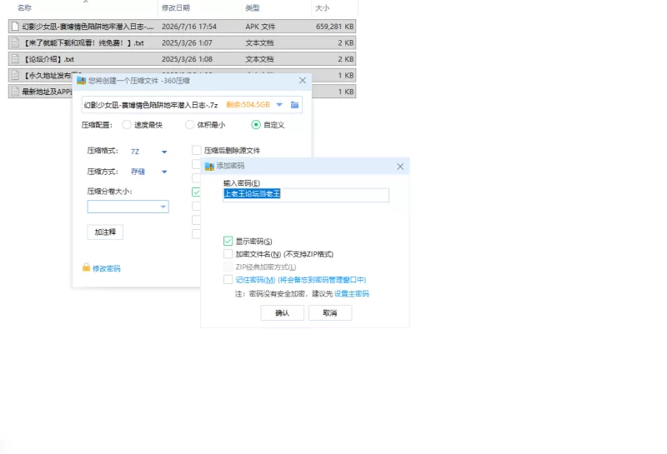Click the APK 文件 type cell
The height and width of the screenshot is (454, 667).
tap(260, 27)
